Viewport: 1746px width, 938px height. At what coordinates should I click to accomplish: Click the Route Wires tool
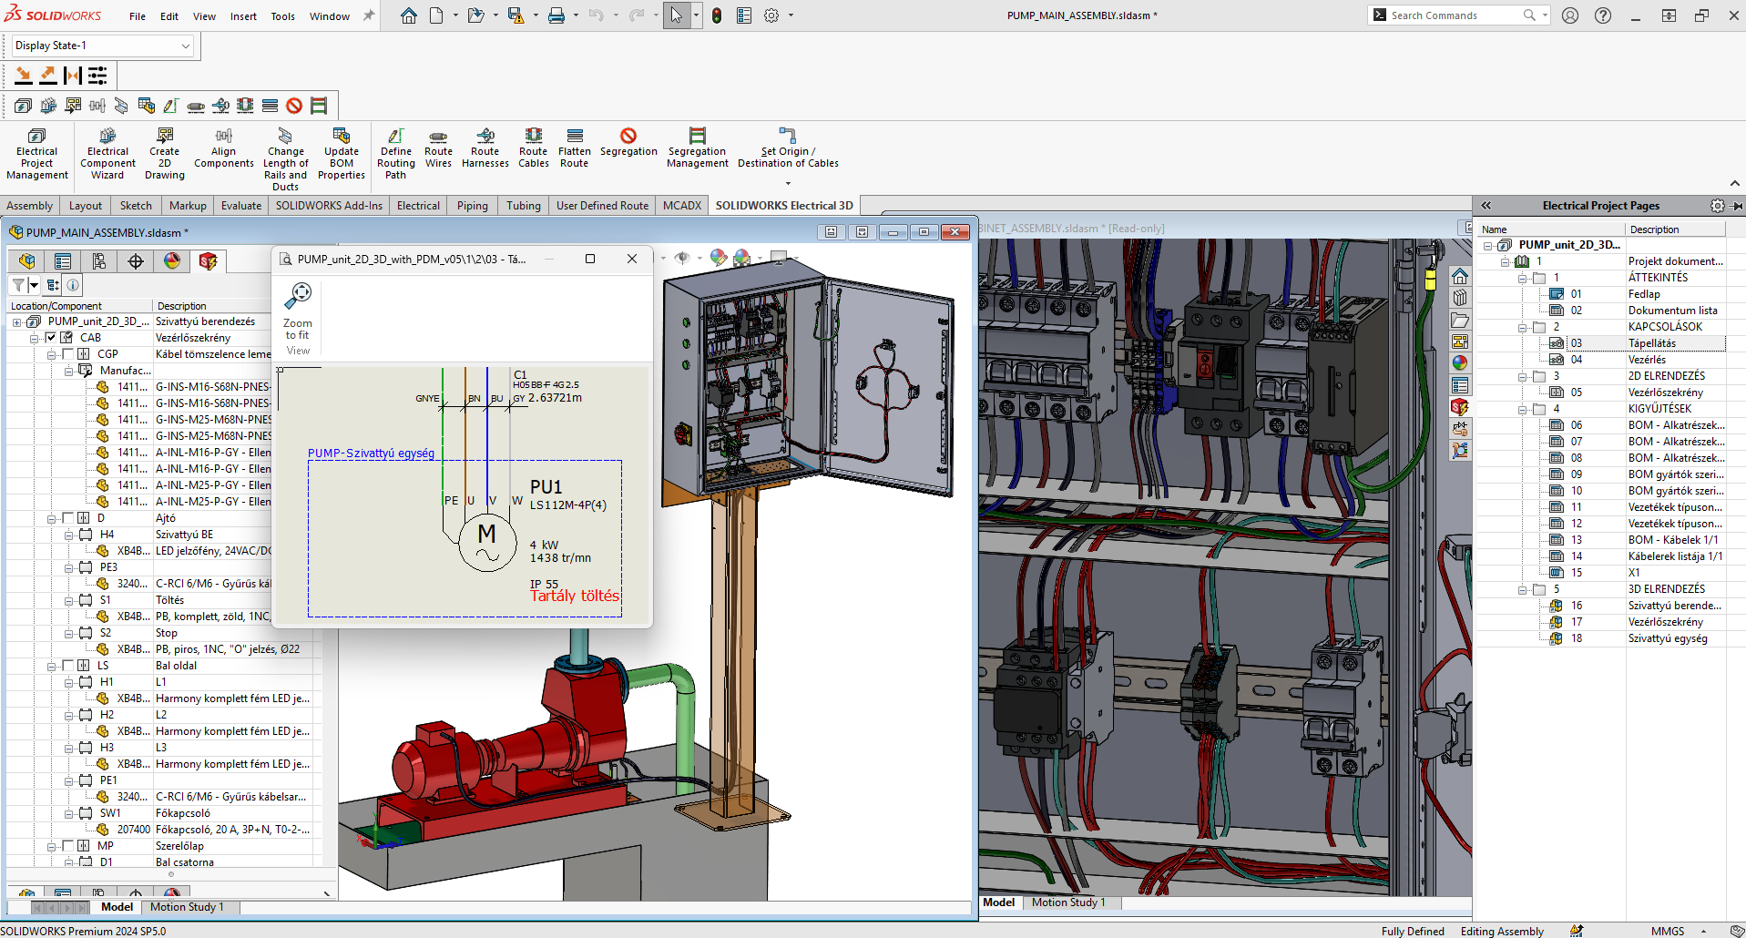438,148
